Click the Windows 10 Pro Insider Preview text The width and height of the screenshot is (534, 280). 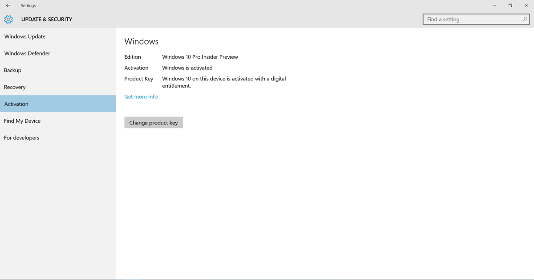[200, 57]
